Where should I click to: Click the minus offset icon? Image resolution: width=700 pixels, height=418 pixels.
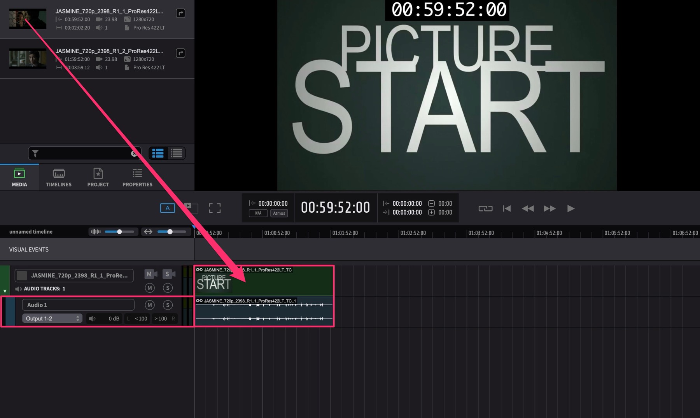pyautogui.click(x=431, y=203)
